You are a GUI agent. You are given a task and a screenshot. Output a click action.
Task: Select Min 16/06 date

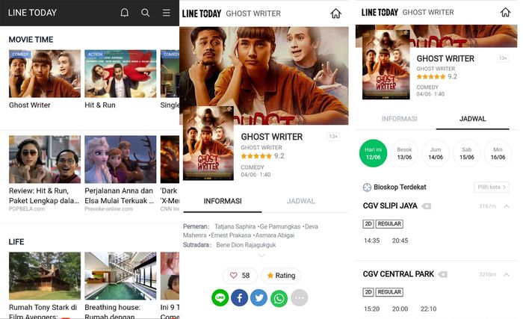point(498,153)
